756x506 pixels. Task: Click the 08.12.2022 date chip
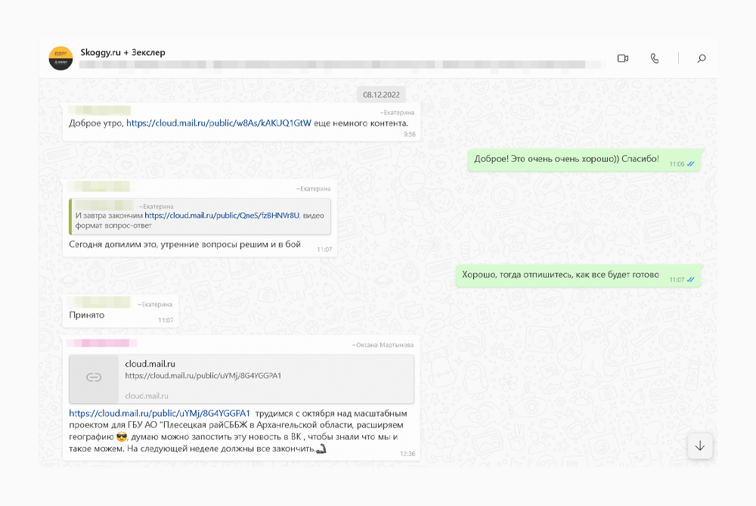pos(382,95)
